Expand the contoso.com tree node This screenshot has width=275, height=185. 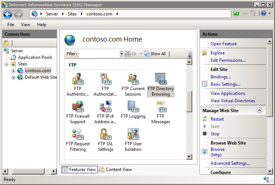13,71
